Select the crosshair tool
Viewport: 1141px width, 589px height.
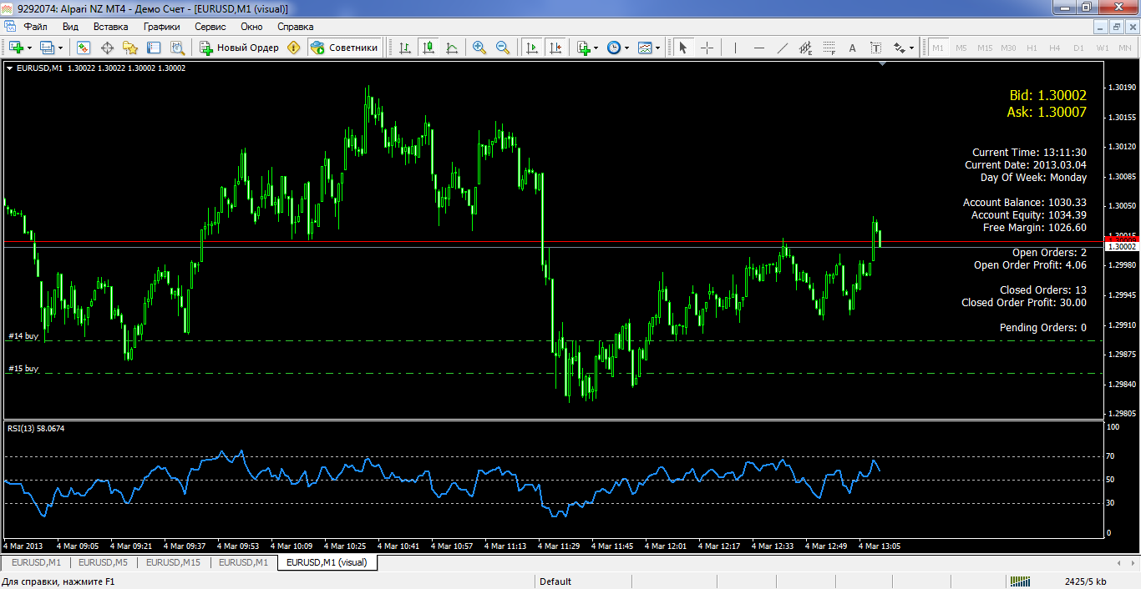click(707, 48)
